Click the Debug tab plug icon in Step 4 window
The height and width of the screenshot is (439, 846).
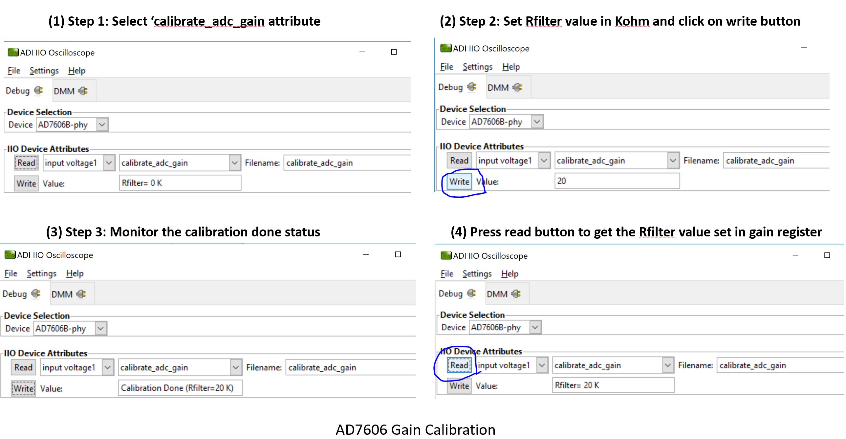pos(471,293)
